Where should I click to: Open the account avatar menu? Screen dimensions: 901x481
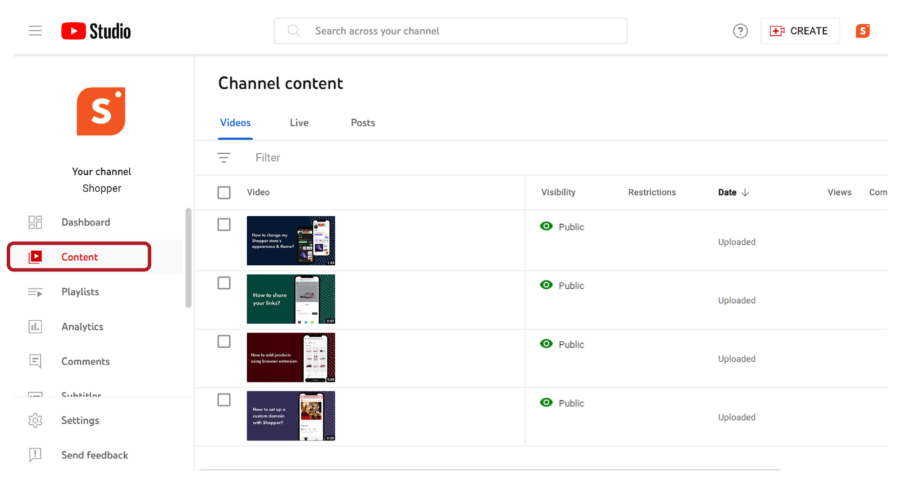pos(863,31)
